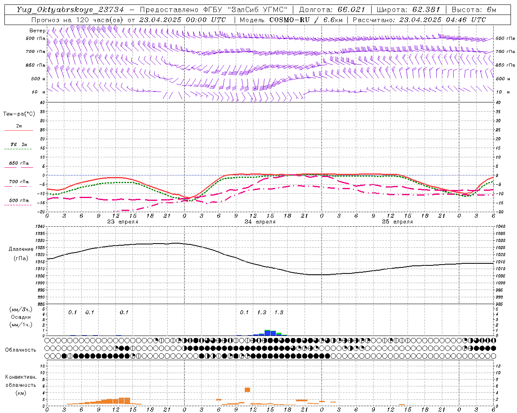Click the 23 апреля date label
Image resolution: width=517 pixels, height=413 pixels.
(122, 222)
